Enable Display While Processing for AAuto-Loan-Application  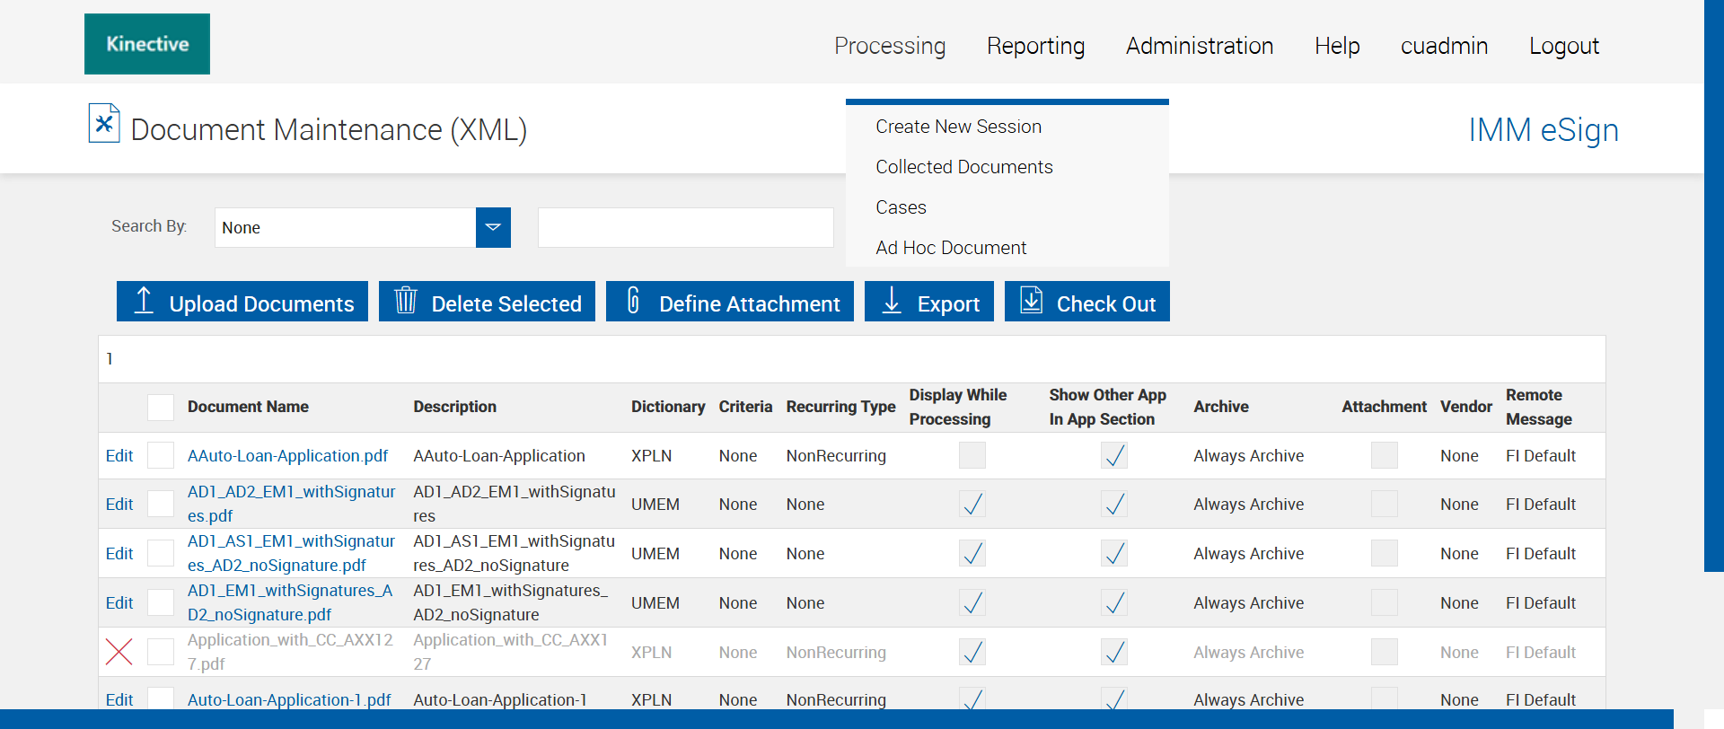tap(972, 456)
